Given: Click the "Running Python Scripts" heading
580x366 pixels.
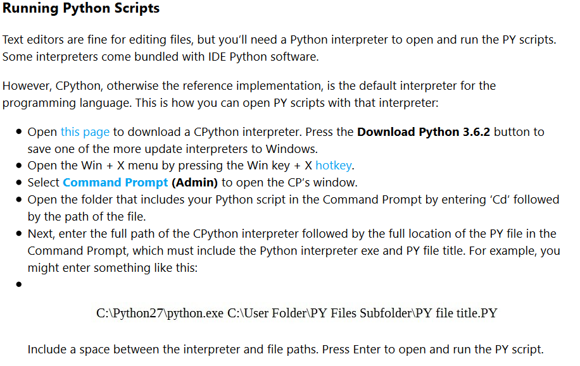Looking at the screenshot, I should point(81,9).
